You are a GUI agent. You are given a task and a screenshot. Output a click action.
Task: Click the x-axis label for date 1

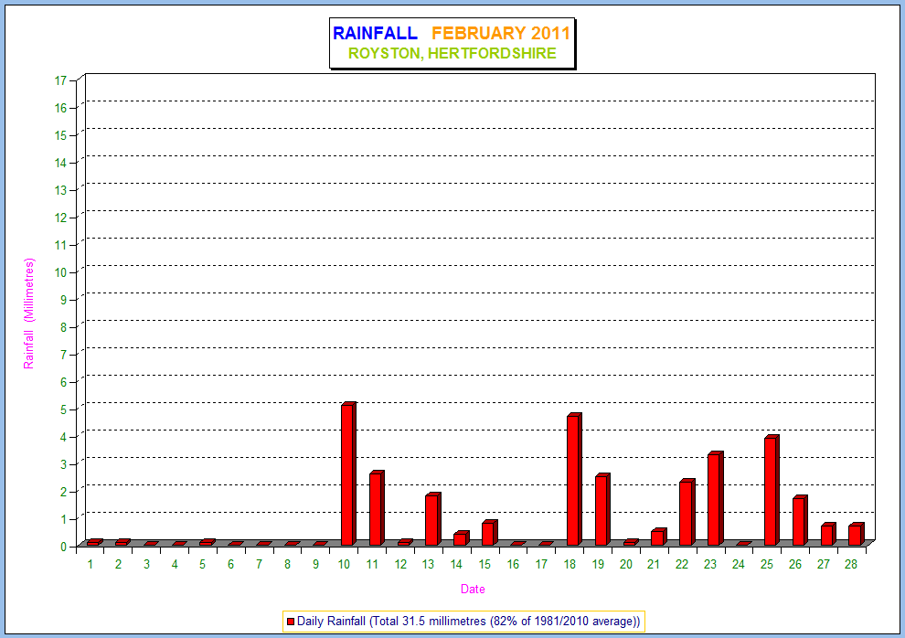(90, 565)
